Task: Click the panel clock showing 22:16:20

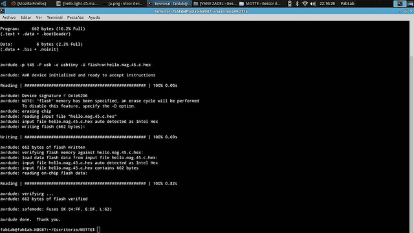Action: click(x=327, y=3)
